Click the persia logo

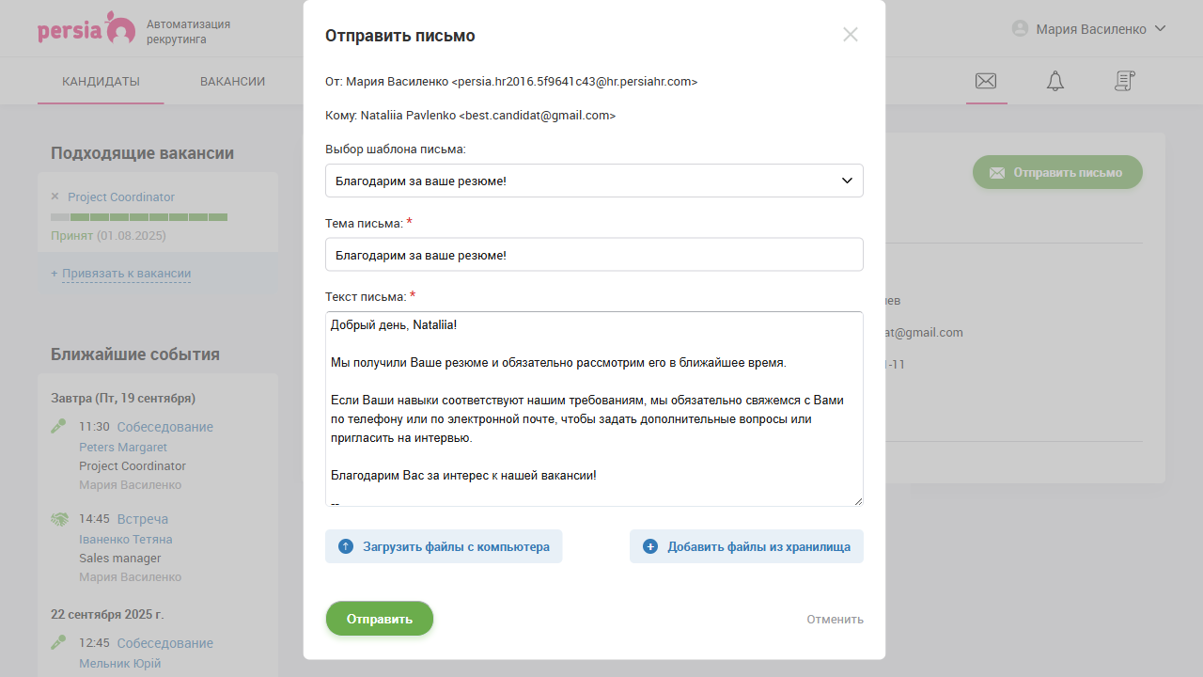tap(86, 28)
